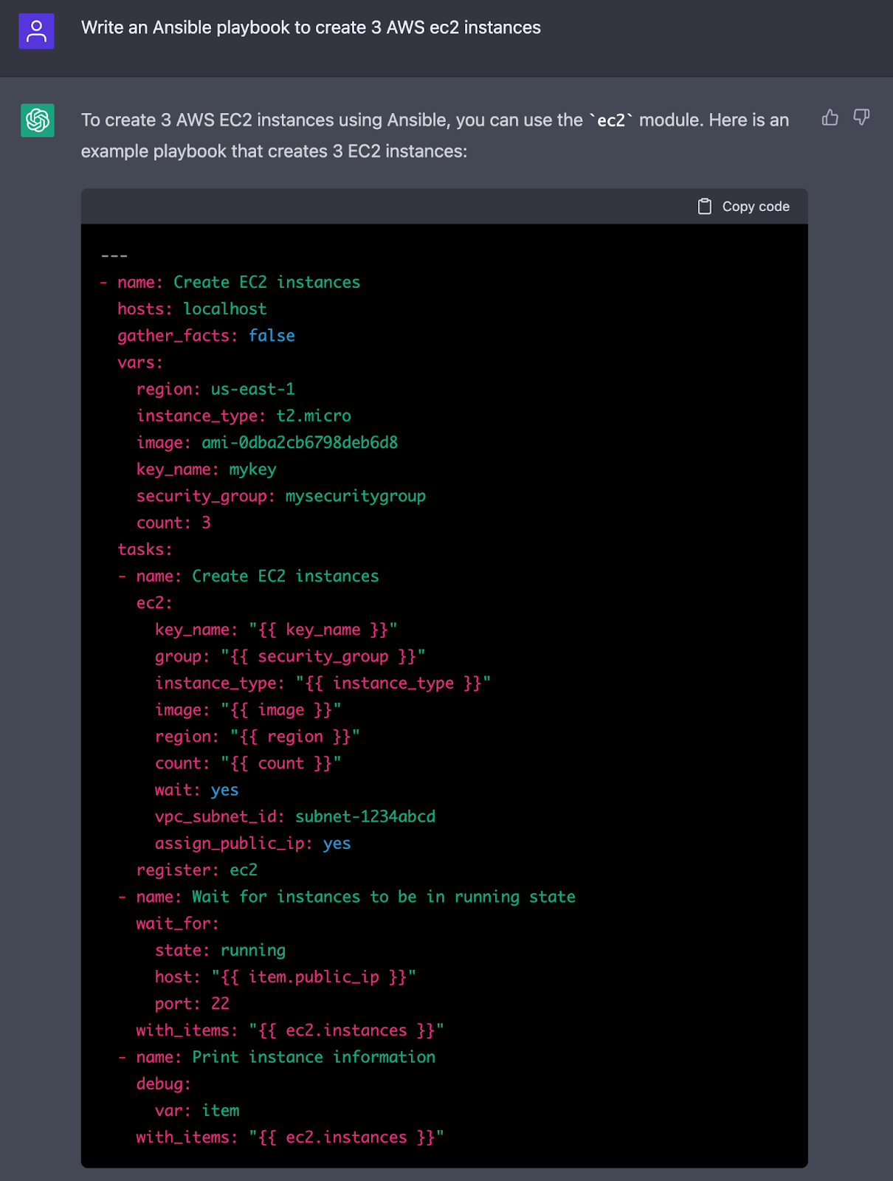The height and width of the screenshot is (1181, 893).
Task: Click the 'tasks:' line
Action: [145, 550]
